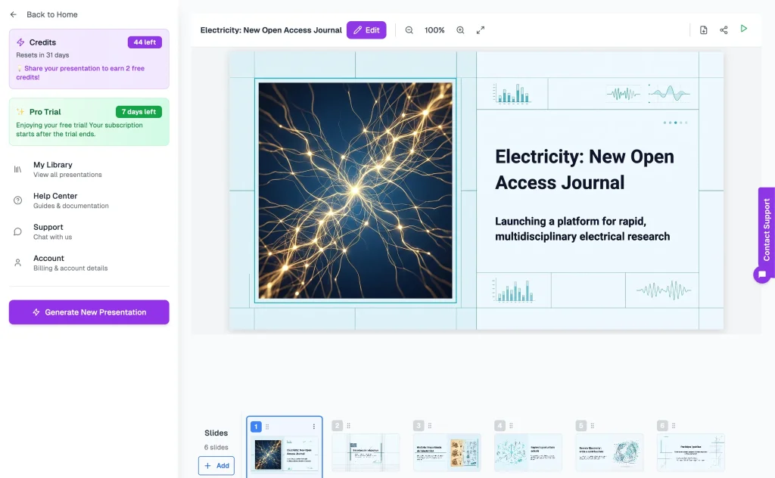Click the 6 slides count text
The width and height of the screenshot is (775, 478).
[216, 448]
